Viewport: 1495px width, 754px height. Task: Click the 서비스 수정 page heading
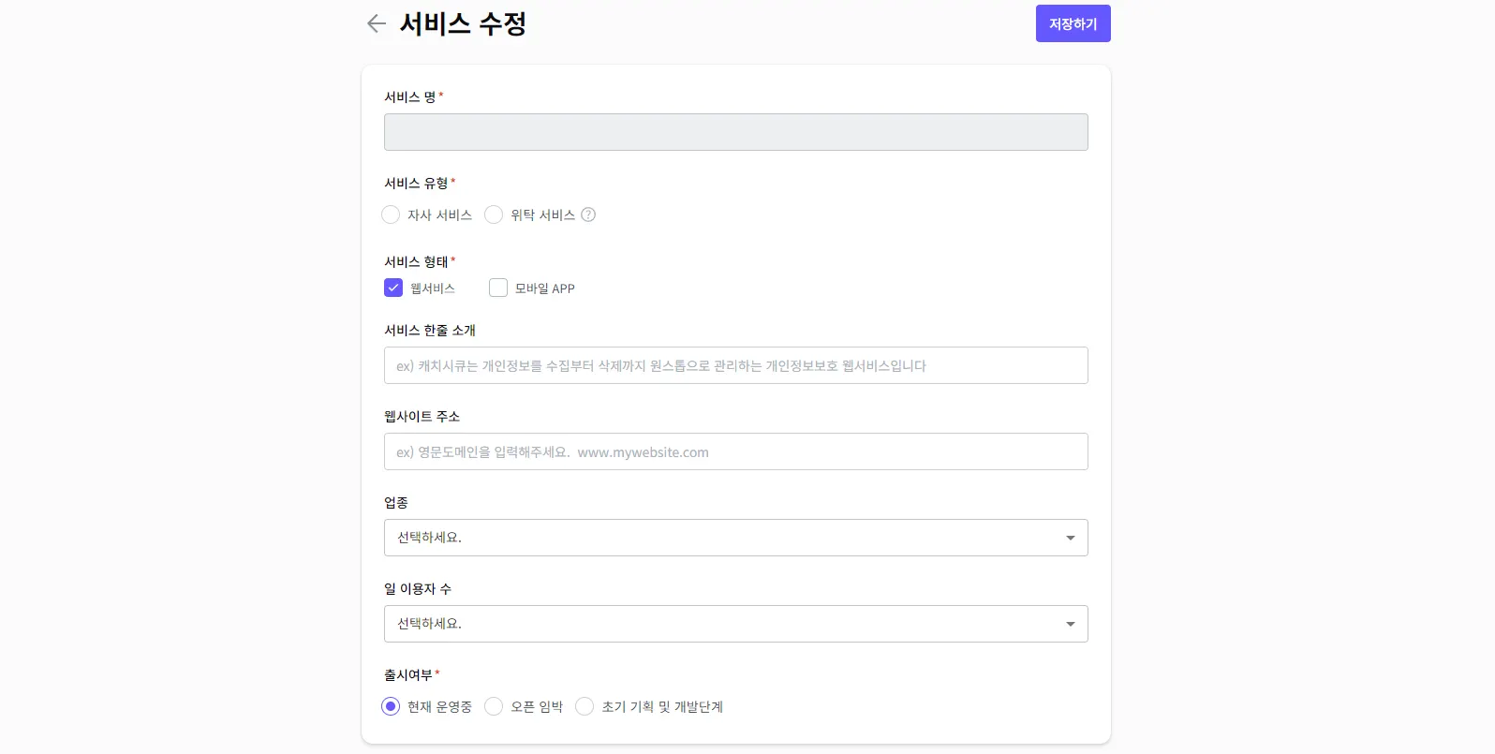tap(463, 23)
